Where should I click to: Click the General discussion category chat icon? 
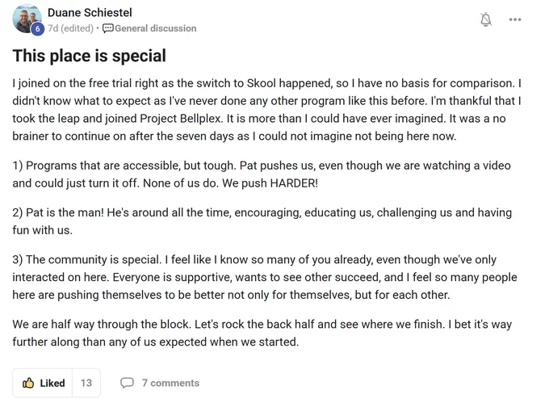pos(108,28)
